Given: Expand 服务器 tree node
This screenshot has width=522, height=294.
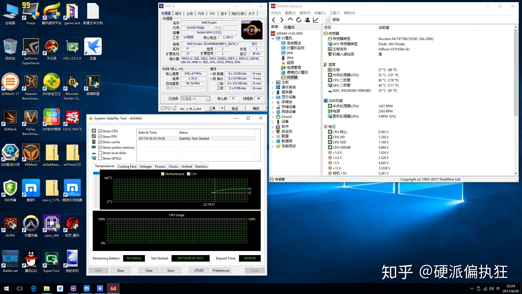Looking at the screenshot, I should click(273, 92).
